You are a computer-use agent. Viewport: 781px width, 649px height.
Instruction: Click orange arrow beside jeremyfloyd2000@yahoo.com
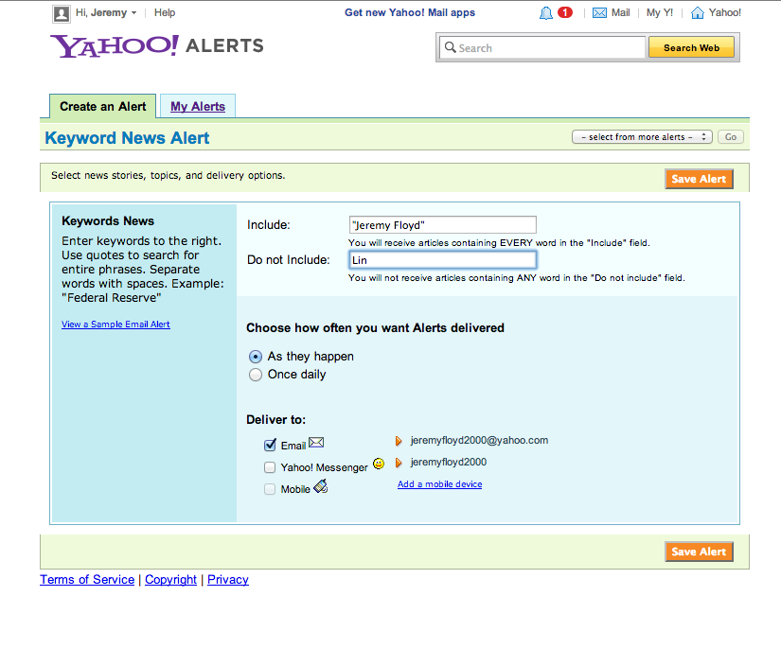[x=399, y=441]
